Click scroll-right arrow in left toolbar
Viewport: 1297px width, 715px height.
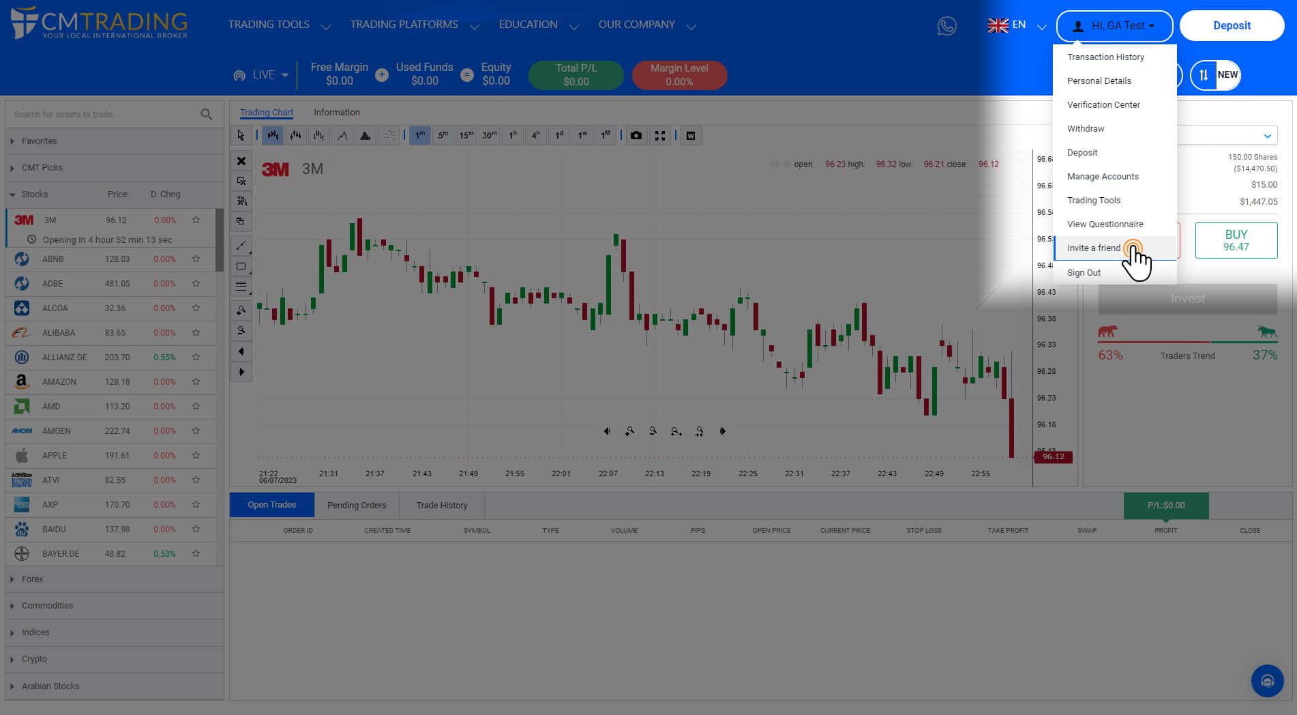coord(241,372)
